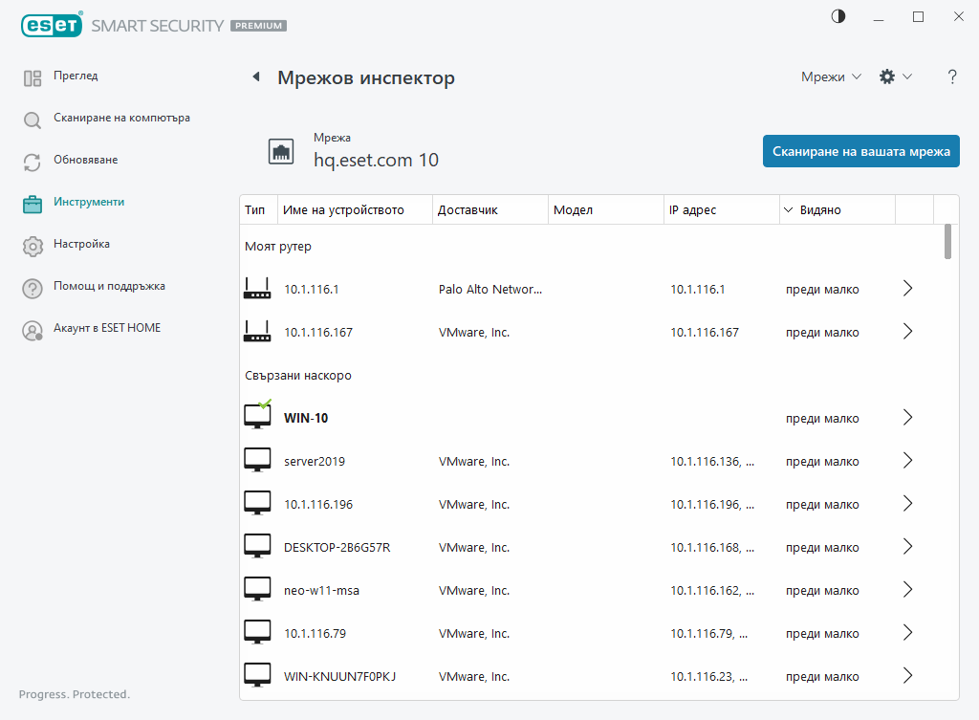Sort by the IP адрес column header
This screenshot has height=720, width=979.
point(722,209)
